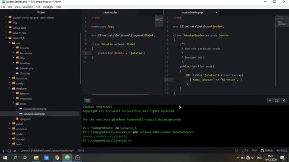Image resolution: width=289 pixels, height=162 pixels.
Task: Open the Edit menu
Action: (x=9, y=7)
